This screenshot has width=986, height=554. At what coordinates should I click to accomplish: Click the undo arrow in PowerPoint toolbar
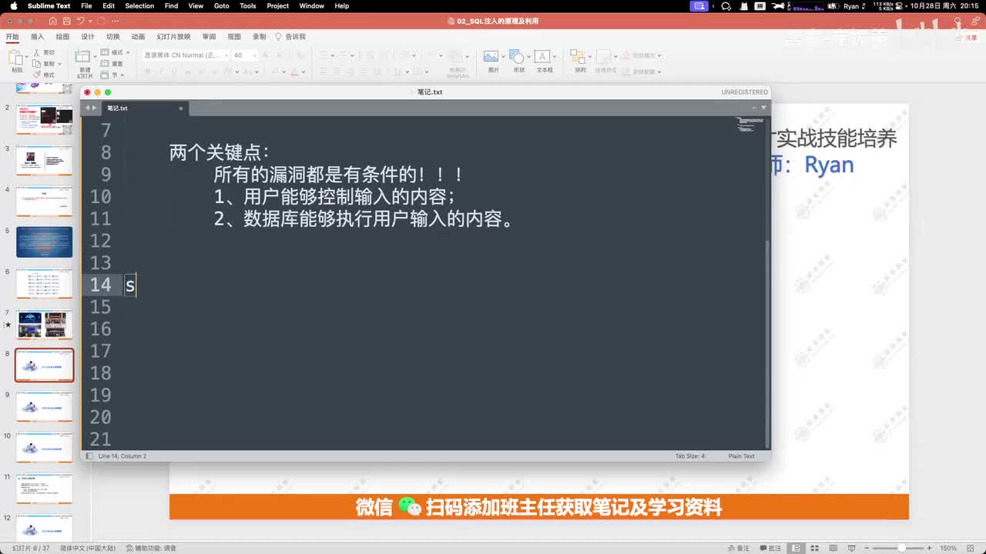pos(81,21)
